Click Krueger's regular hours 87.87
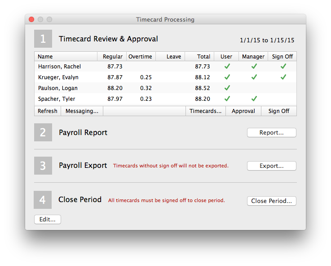Screen dimensions: 331x266 tap(115, 77)
